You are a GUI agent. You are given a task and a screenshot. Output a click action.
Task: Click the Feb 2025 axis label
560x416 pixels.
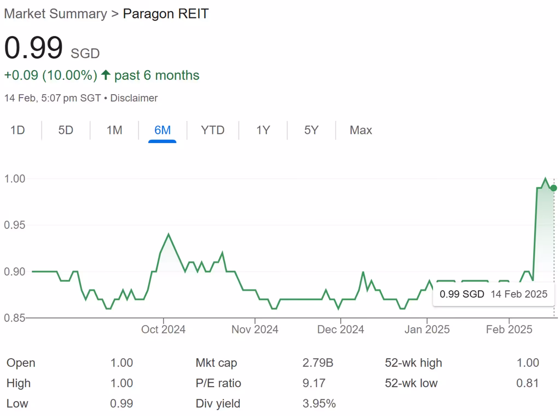[x=509, y=329]
